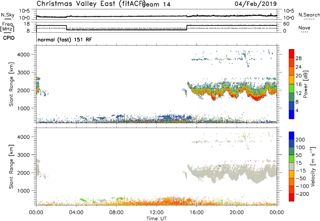Select the Slant Range [km] label of velocity panel

click(11, 167)
